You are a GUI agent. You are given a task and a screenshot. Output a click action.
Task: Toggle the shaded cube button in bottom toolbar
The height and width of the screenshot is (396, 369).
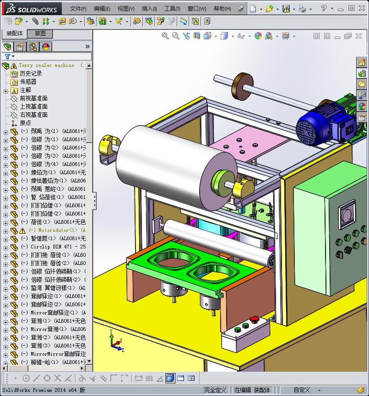(x=170, y=378)
